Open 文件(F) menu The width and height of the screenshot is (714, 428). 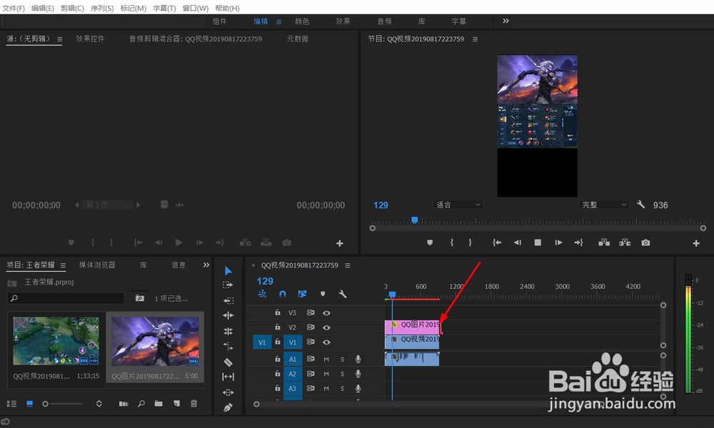coord(14,8)
